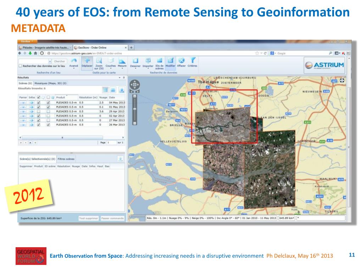This screenshot has width=363, height=272.
Task: Open the Firefox menu button
Action: tap(27, 41)
